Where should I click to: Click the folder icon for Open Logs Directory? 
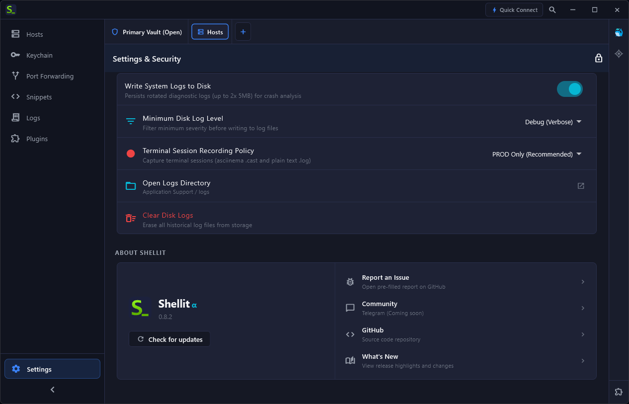click(x=131, y=186)
